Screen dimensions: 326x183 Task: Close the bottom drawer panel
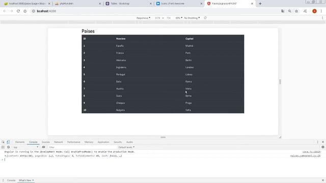[323, 180]
